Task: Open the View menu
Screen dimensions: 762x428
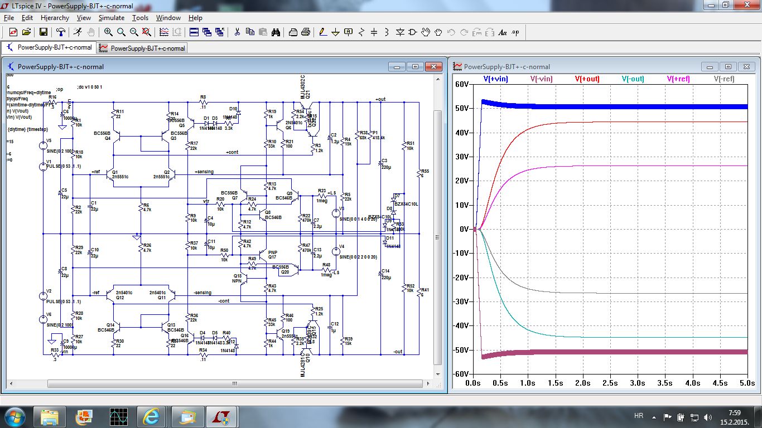Action: [84, 18]
